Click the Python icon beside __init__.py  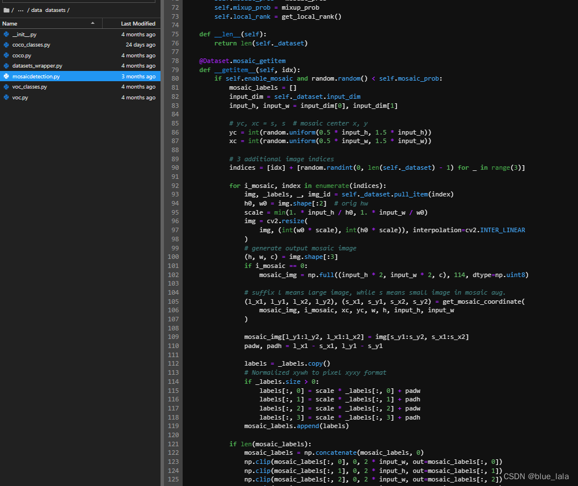point(6,34)
